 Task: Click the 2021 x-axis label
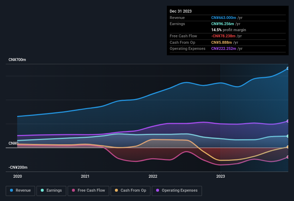[85, 176]
